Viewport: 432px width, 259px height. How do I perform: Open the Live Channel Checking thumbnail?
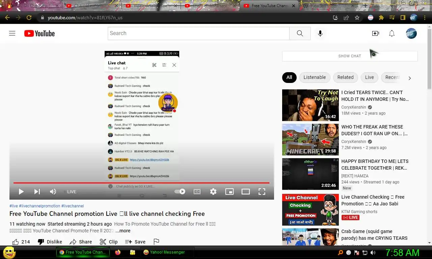pos(310,210)
